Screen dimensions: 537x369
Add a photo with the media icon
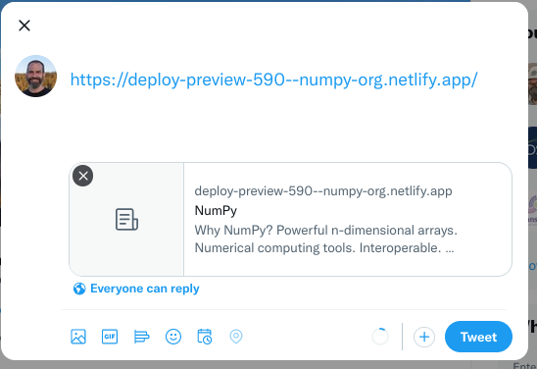pyautogui.click(x=78, y=337)
